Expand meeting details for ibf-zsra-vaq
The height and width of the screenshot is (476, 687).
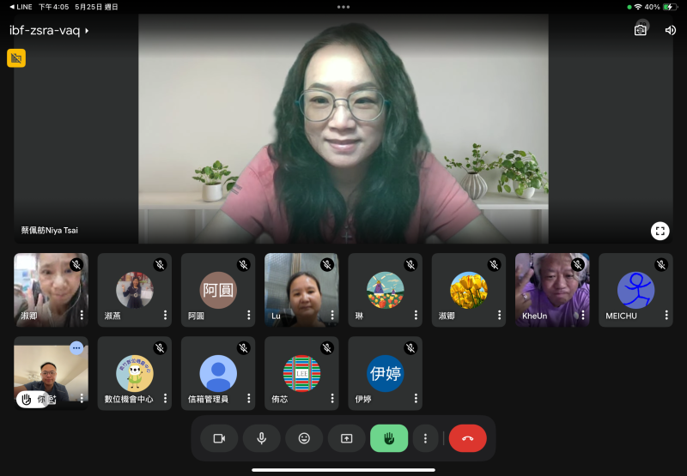[x=49, y=31]
